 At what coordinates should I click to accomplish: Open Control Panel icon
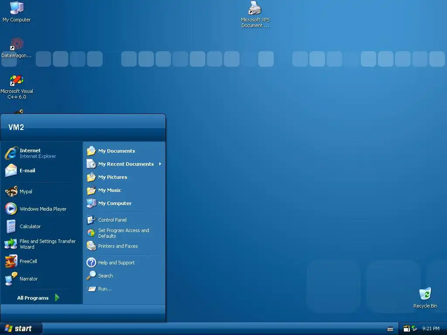click(x=91, y=220)
